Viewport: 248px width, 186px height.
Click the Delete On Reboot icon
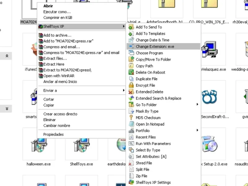tap(131, 72)
